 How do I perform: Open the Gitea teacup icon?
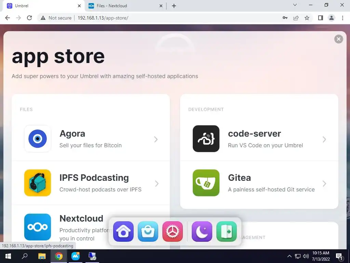[206, 183]
